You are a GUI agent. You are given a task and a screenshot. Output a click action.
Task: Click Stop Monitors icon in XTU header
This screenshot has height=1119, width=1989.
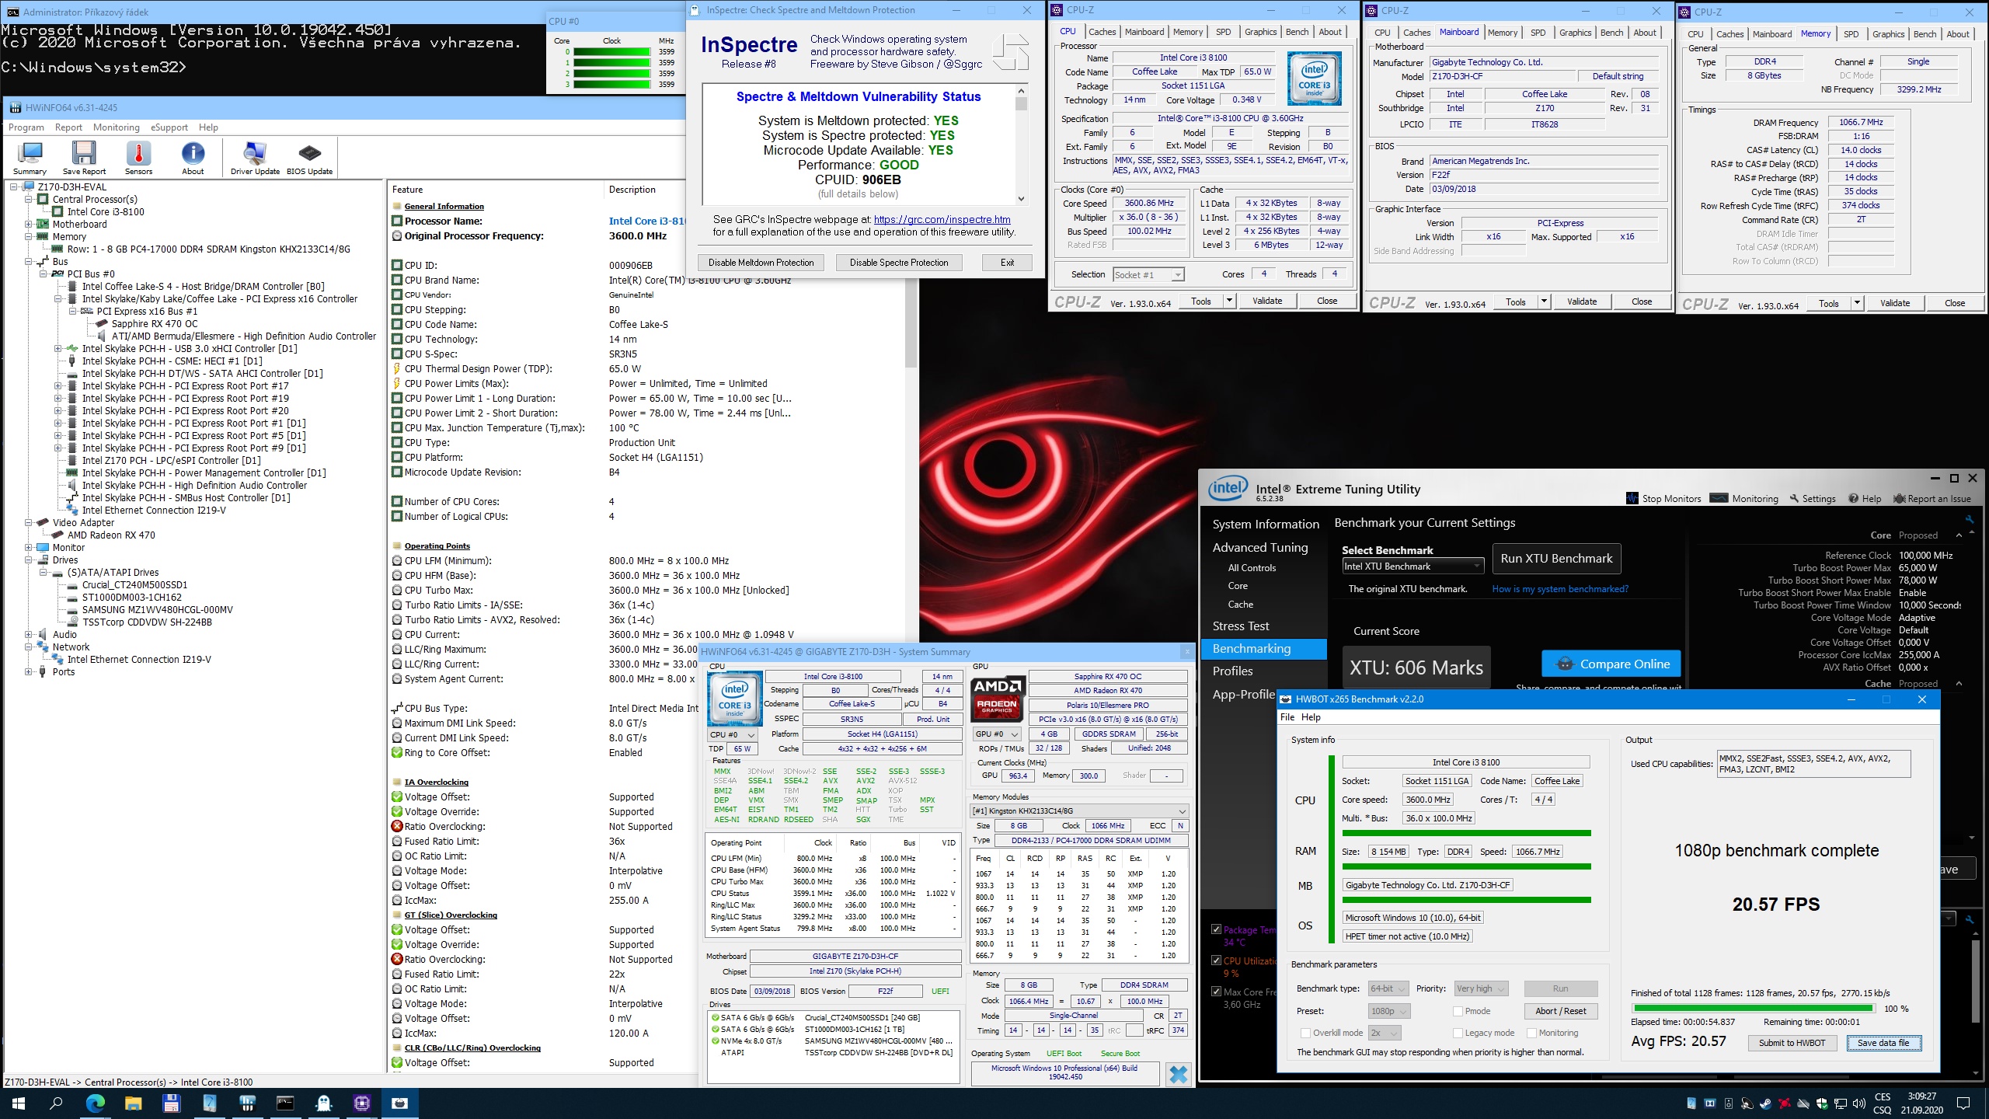click(1632, 499)
